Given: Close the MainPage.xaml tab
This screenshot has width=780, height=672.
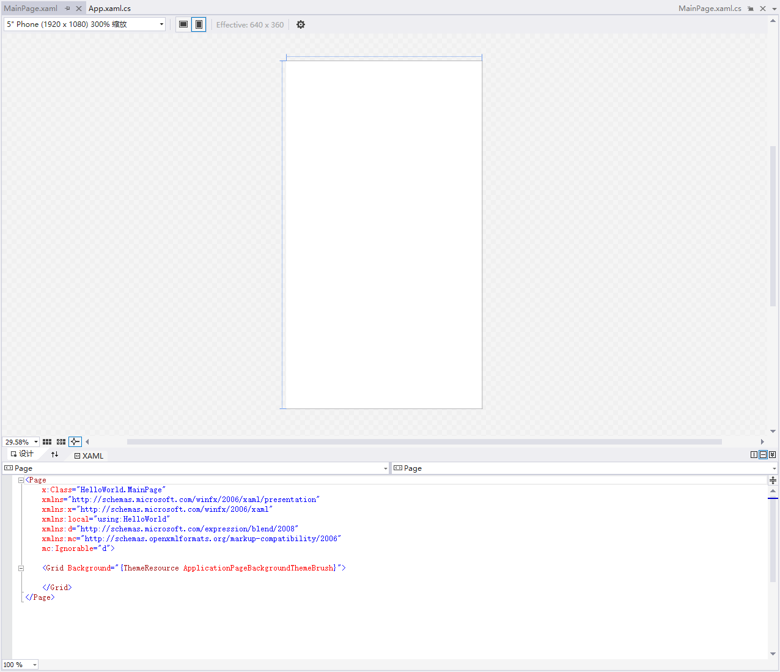Looking at the screenshot, I should [79, 9].
